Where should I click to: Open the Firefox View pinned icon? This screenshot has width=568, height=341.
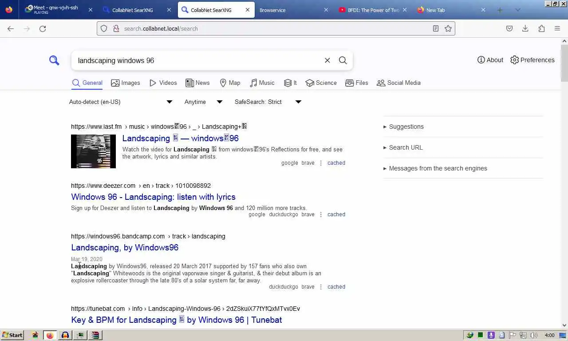9,10
